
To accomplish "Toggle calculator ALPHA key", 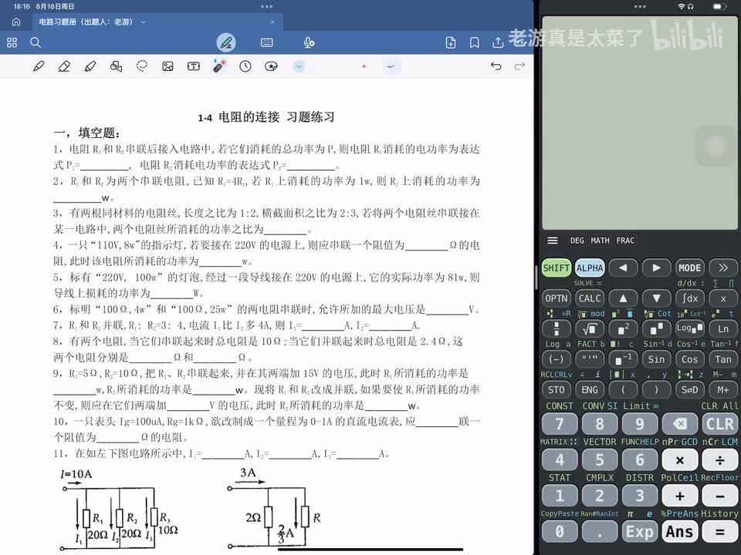I will pos(589,268).
